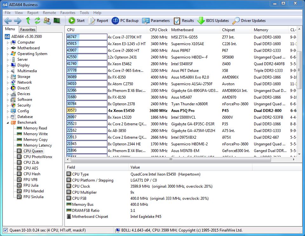The image size is (305, 236).
Task: Click the horizontal scrollbar of benchmark list
Action: coord(171,159)
